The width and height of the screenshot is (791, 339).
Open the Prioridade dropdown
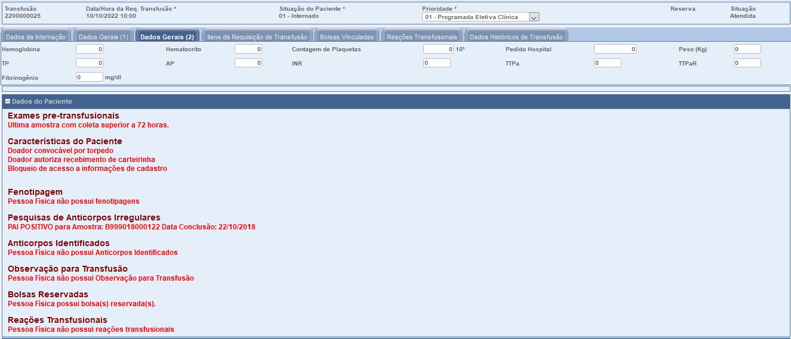tap(534, 17)
